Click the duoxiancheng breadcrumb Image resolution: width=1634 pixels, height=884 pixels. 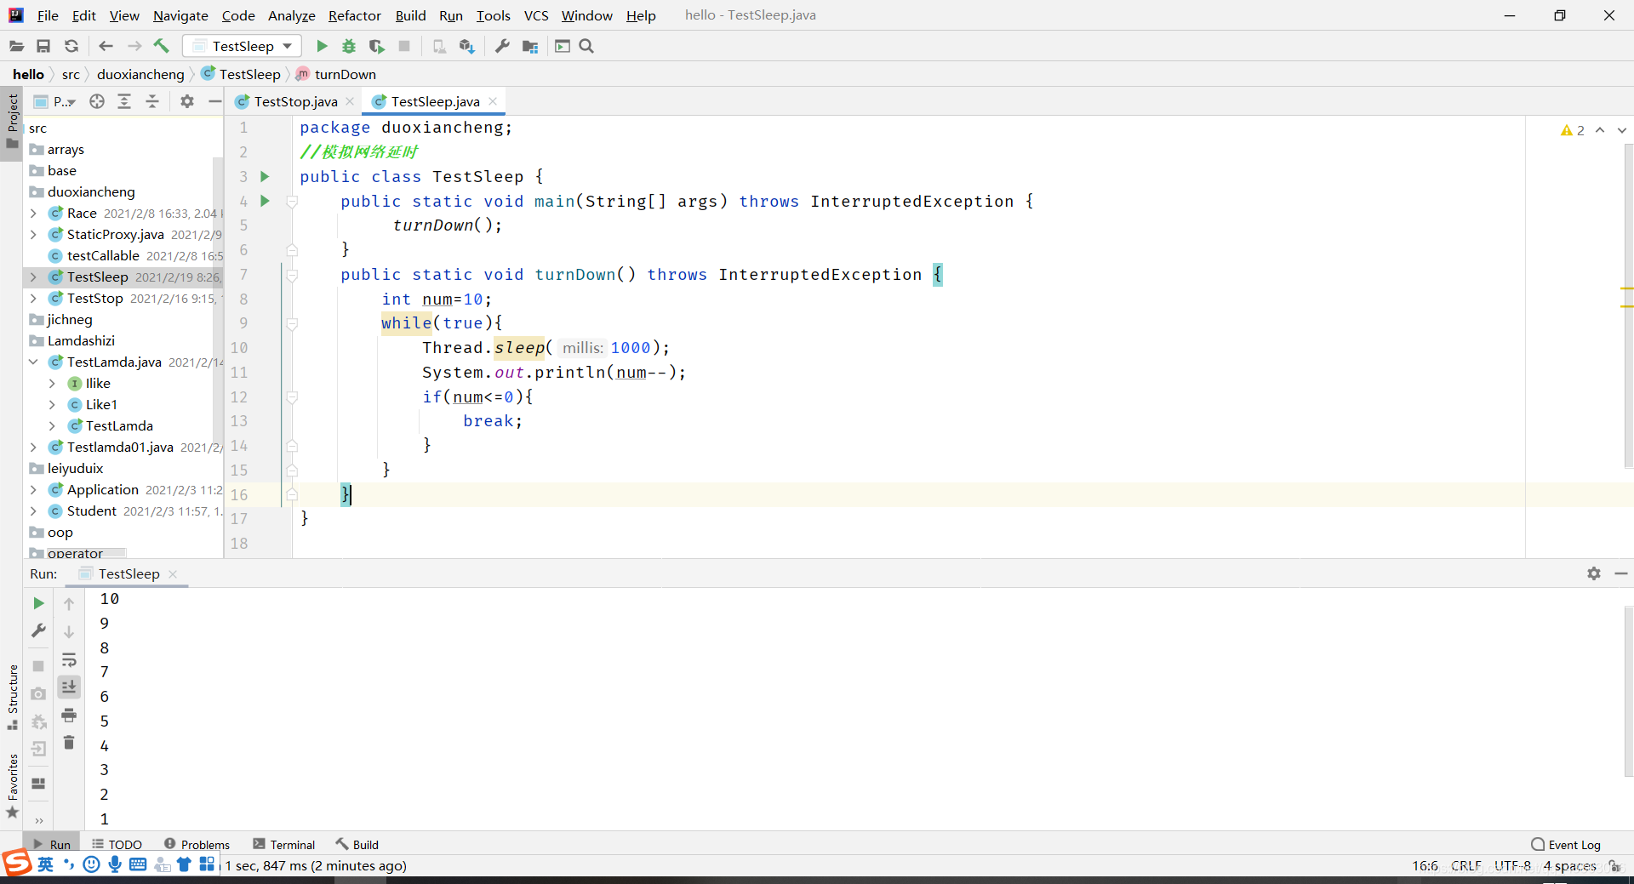click(x=140, y=74)
